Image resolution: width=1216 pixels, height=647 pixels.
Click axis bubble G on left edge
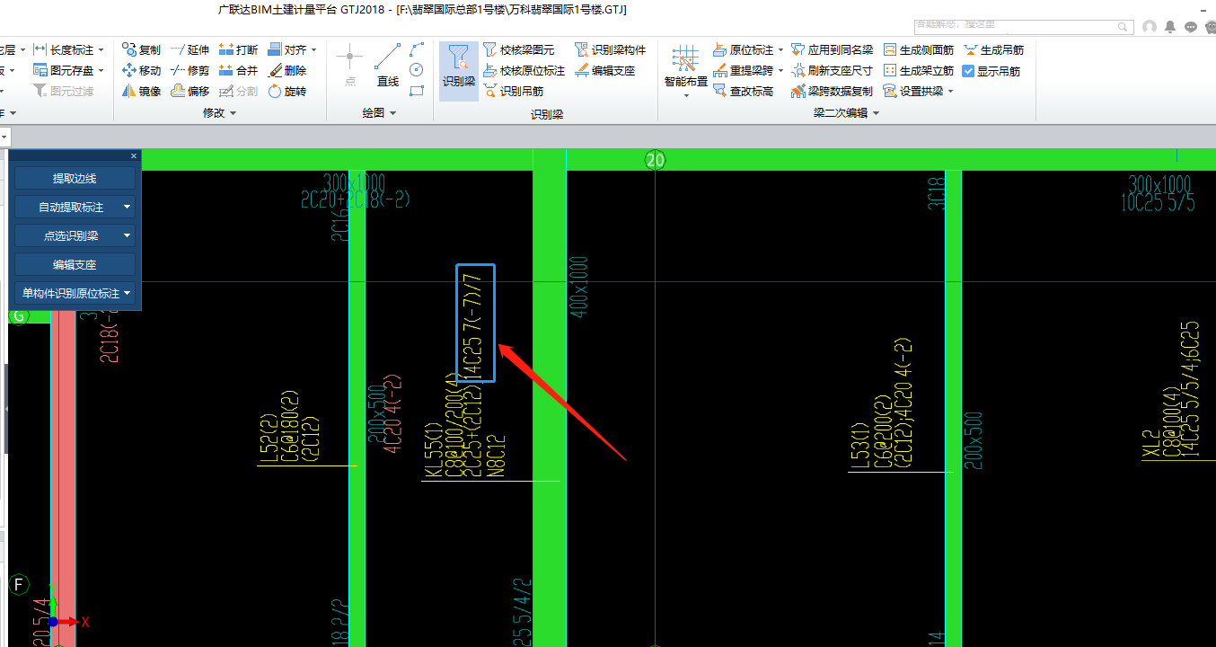[18, 315]
